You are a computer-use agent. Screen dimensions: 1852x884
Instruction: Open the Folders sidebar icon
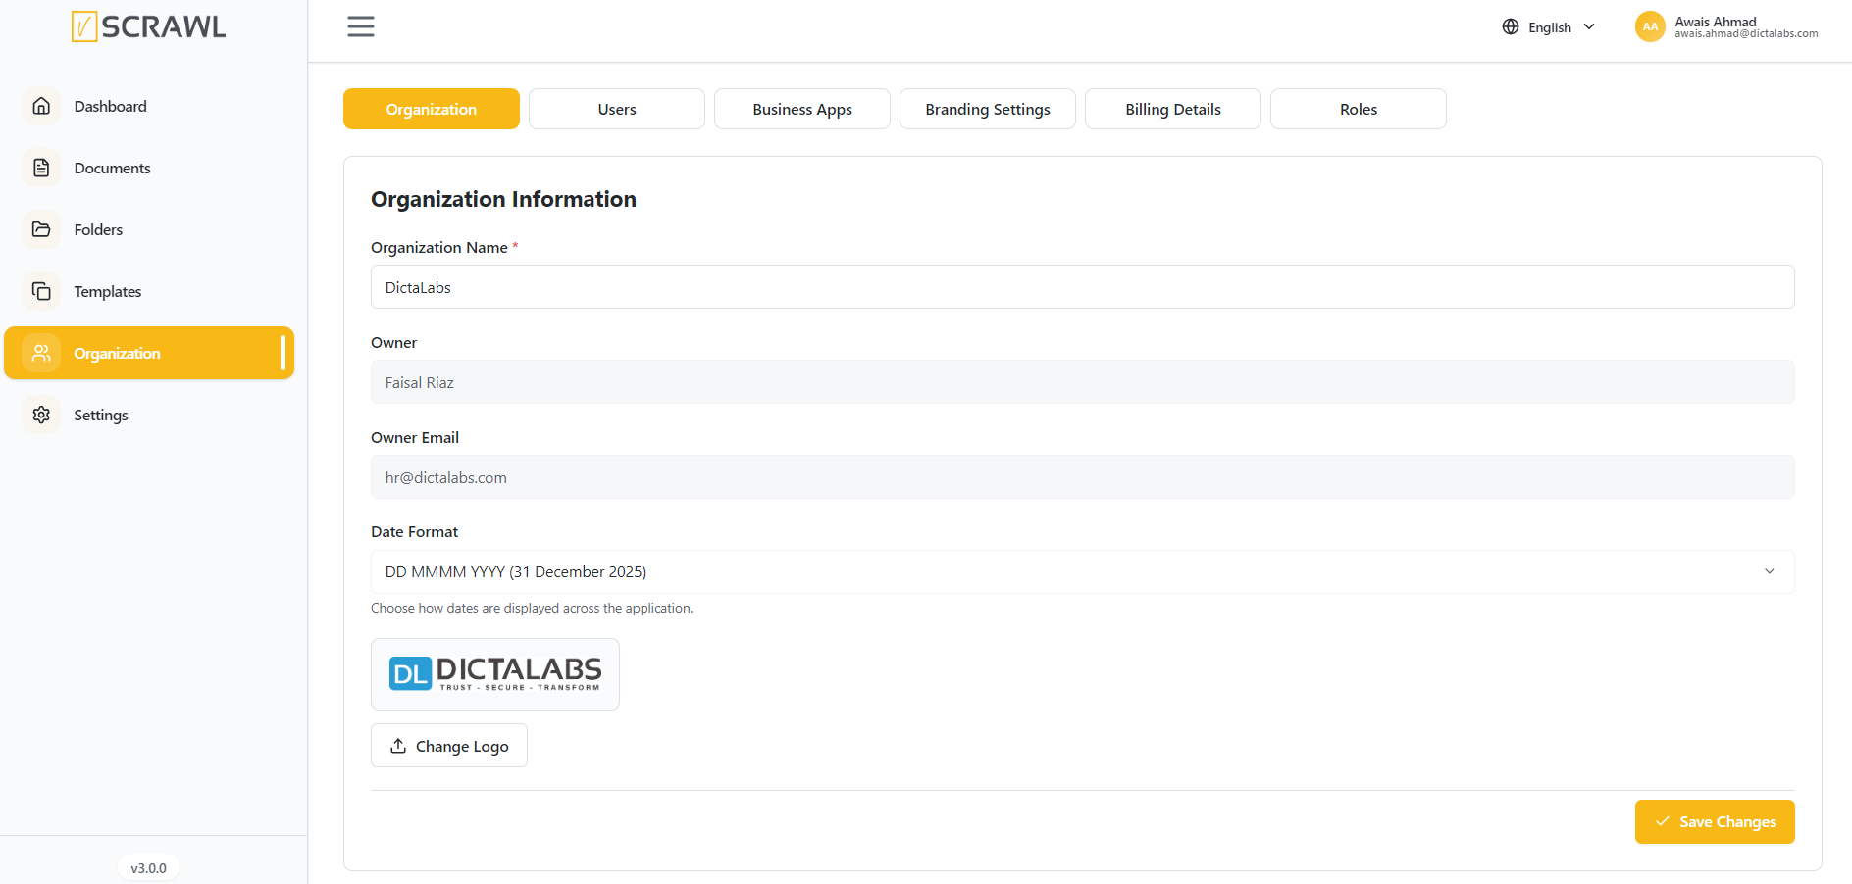click(41, 229)
